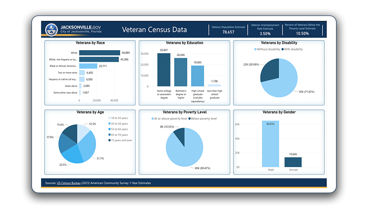The width and height of the screenshot is (368, 209).
Task: Click the Asian alone bar
Action: pos(80,86)
